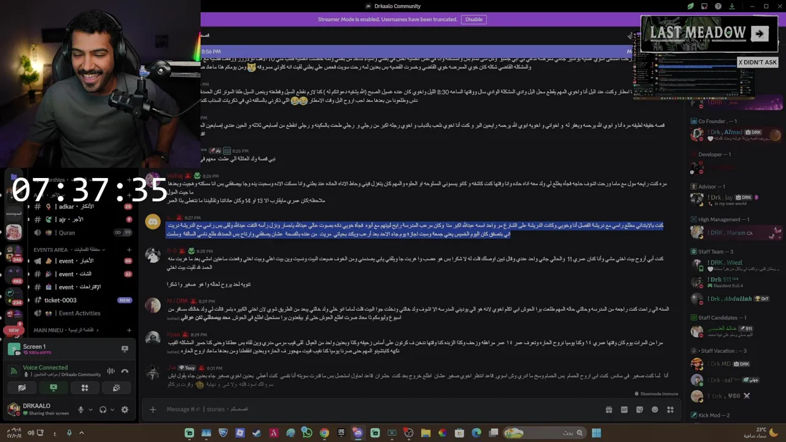The height and width of the screenshot is (442, 786).
Task: Click the Ryan message avatar
Action: pyautogui.click(x=153, y=338)
